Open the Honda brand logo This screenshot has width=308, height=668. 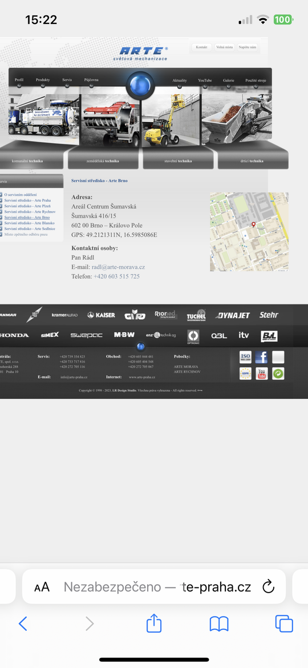14,335
